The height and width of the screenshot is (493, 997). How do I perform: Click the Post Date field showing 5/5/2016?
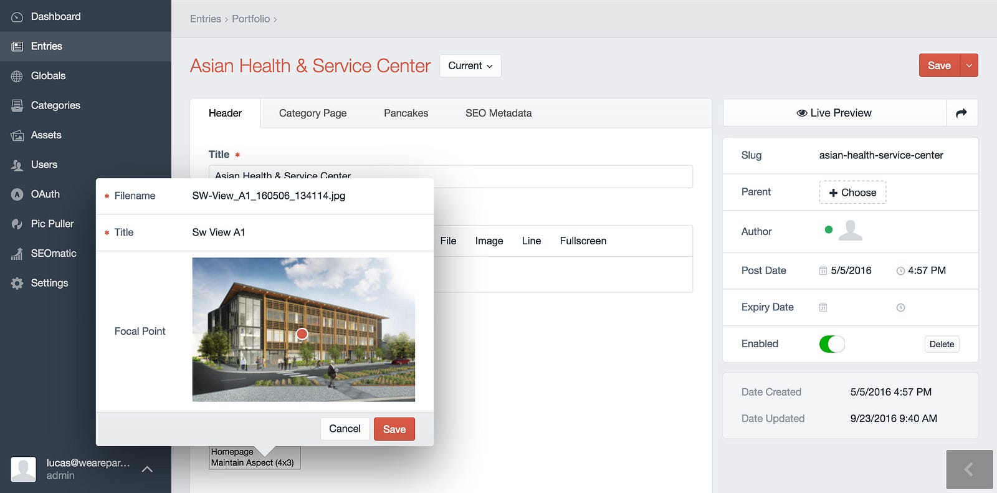(851, 270)
